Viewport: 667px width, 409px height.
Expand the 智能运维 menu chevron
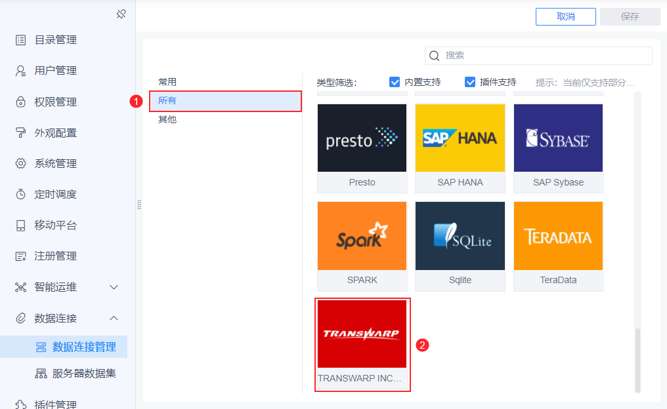(114, 287)
